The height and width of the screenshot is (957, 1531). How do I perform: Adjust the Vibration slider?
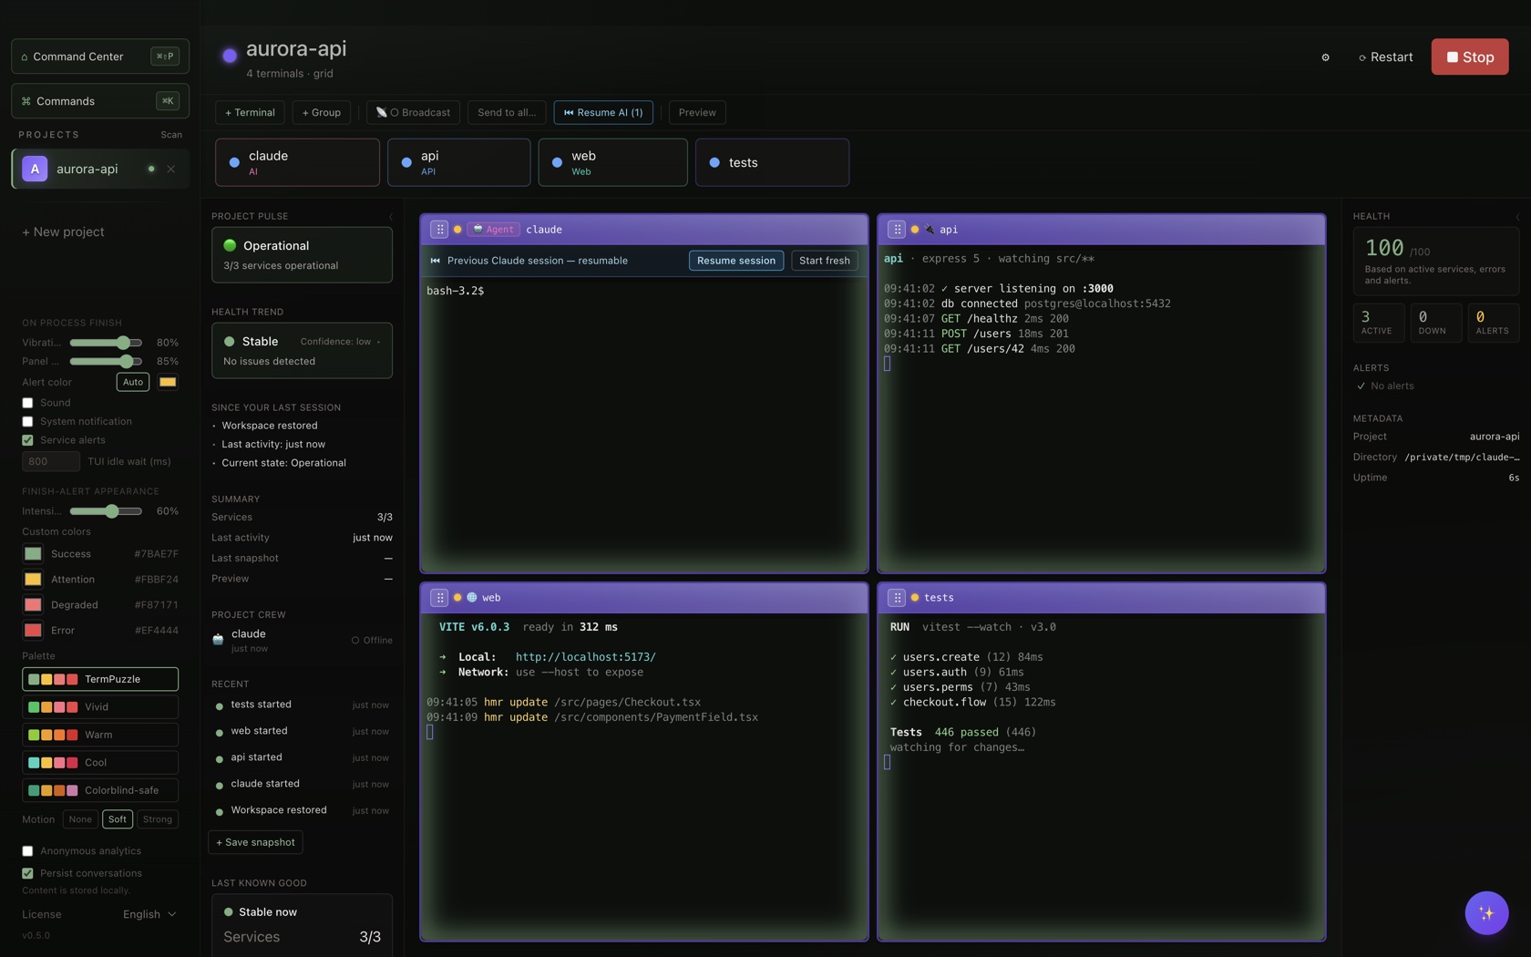[106, 343]
